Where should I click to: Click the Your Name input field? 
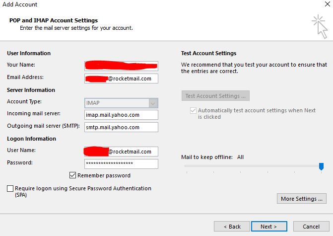[x=121, y=66]
